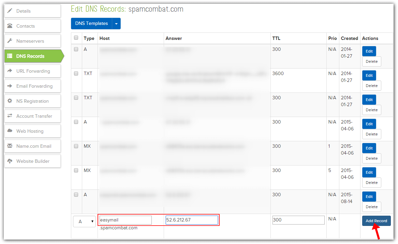
Task: Open Email Forwarding settings
Action: click(x=32, y=86)
